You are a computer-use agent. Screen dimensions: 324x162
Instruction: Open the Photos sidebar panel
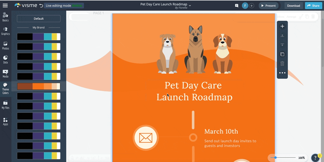(5, 45)
